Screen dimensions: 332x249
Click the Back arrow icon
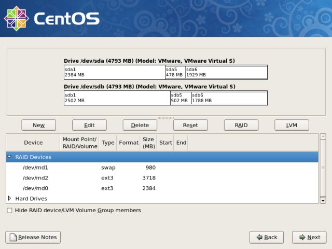point(259,237)
